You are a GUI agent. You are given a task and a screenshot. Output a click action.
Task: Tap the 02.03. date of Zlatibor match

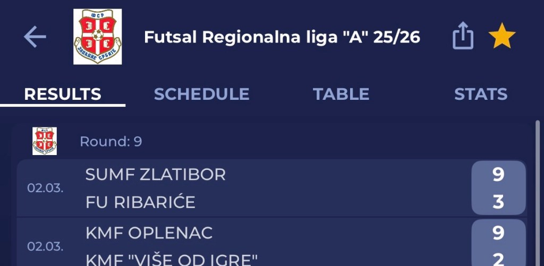click(x=45, y=188)
